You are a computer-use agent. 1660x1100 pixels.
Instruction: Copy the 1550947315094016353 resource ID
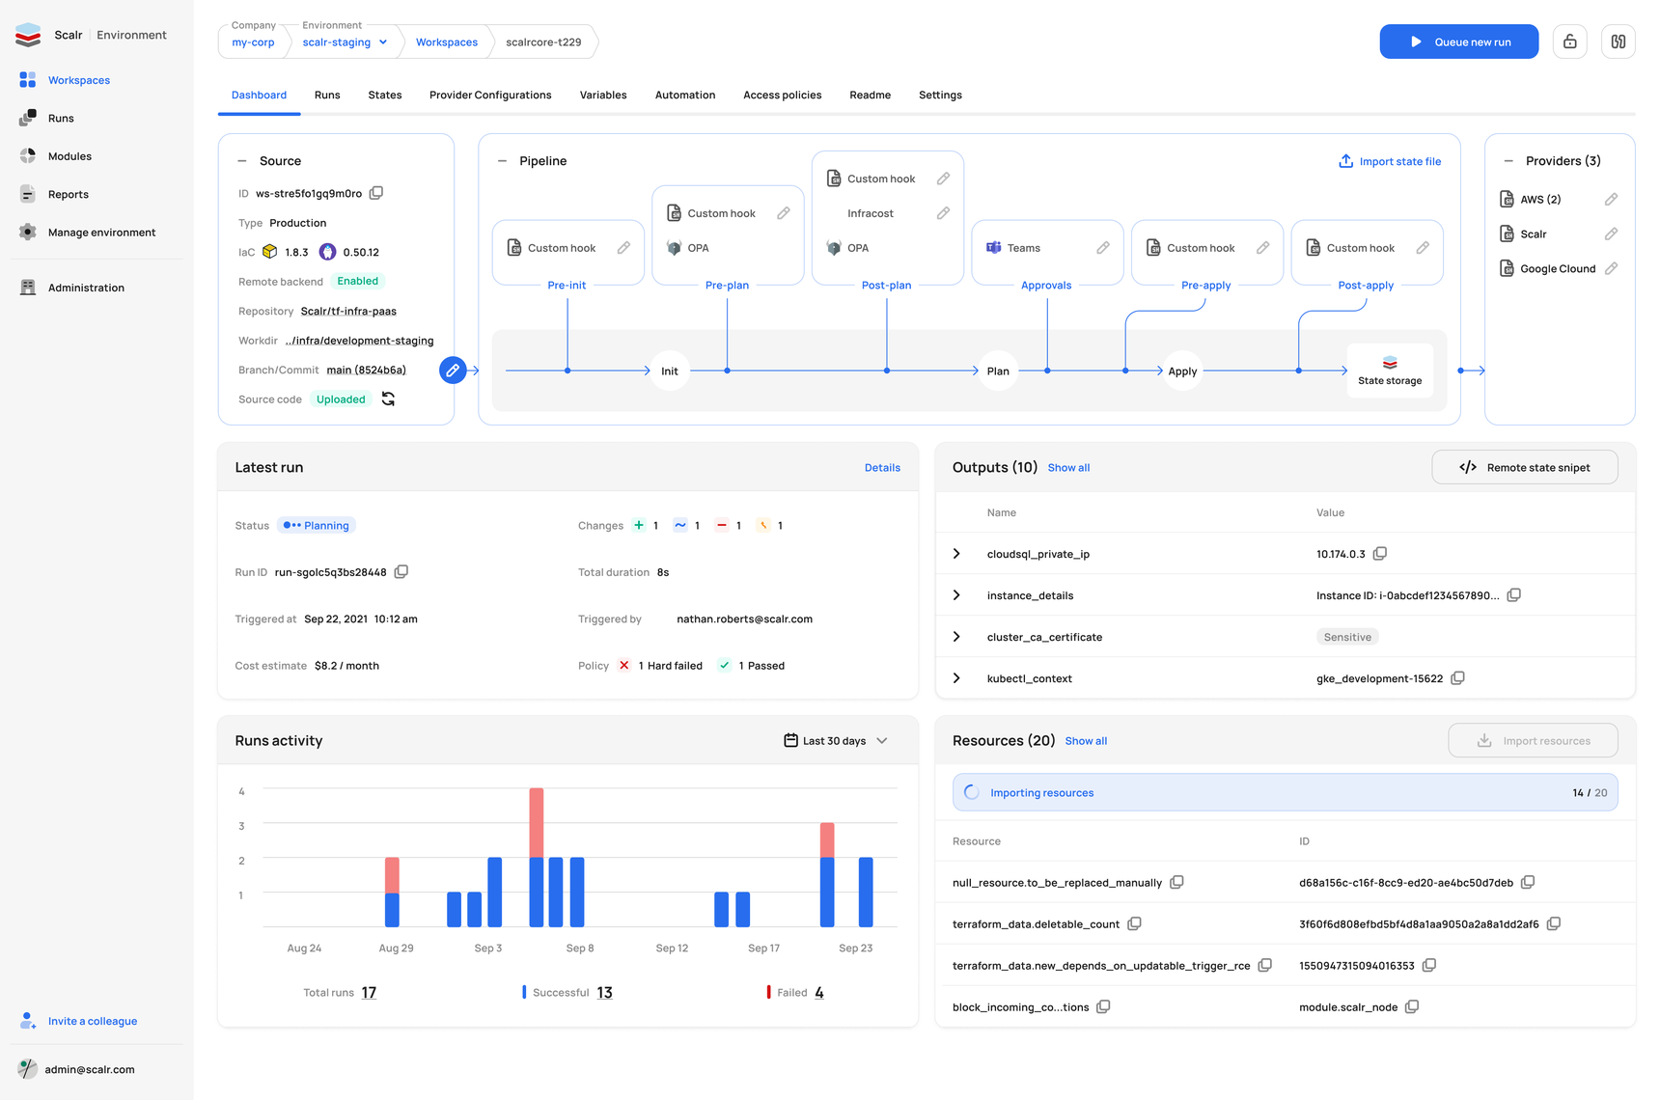[1429, 966]
